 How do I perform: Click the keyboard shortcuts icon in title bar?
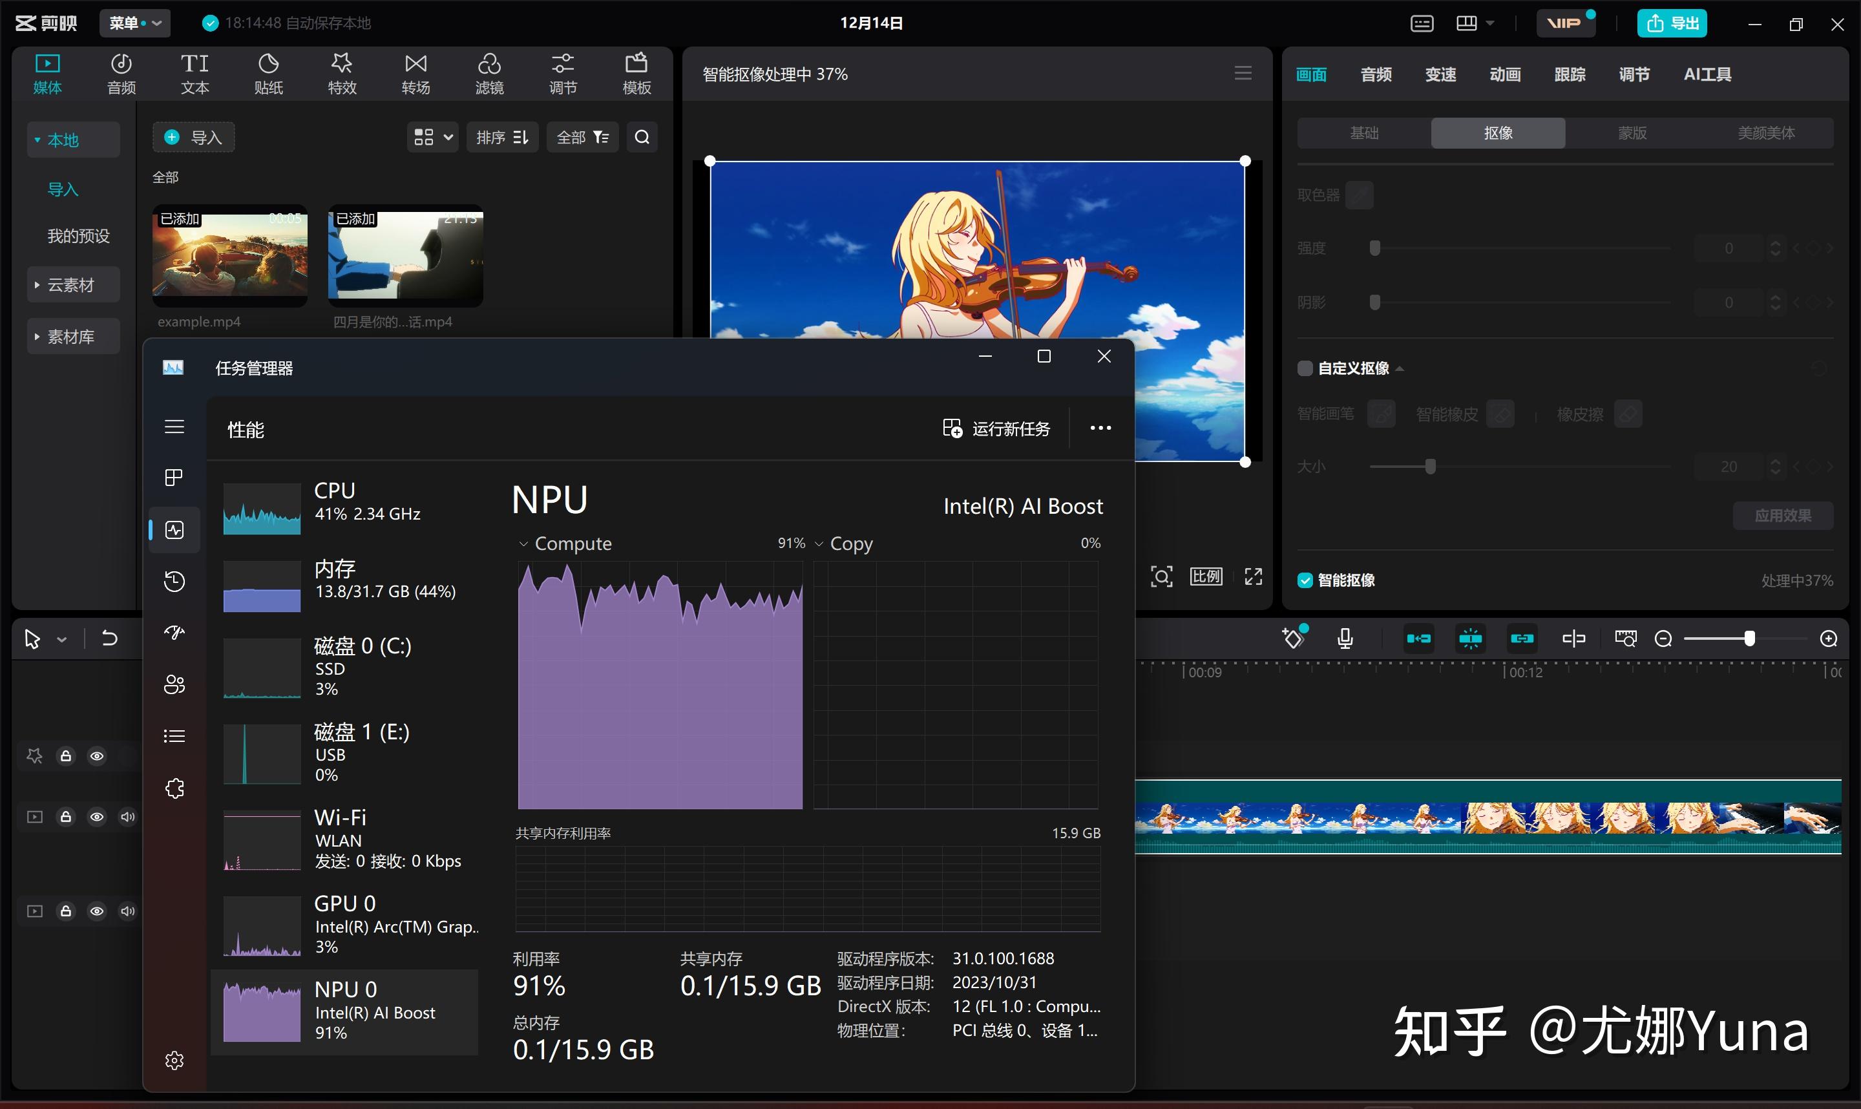click(1421, 23)
